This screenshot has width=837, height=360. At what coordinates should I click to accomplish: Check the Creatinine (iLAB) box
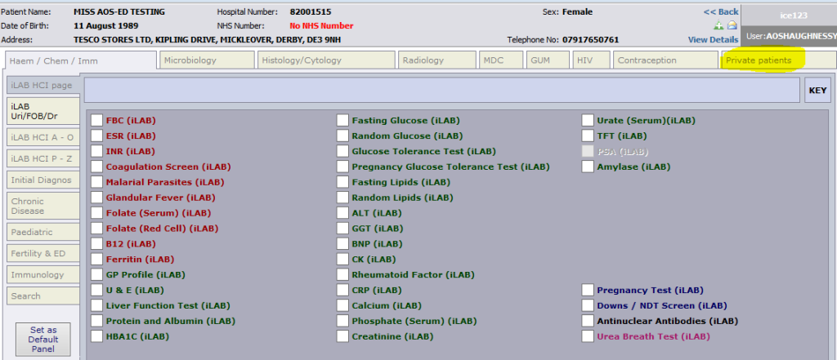342,336
